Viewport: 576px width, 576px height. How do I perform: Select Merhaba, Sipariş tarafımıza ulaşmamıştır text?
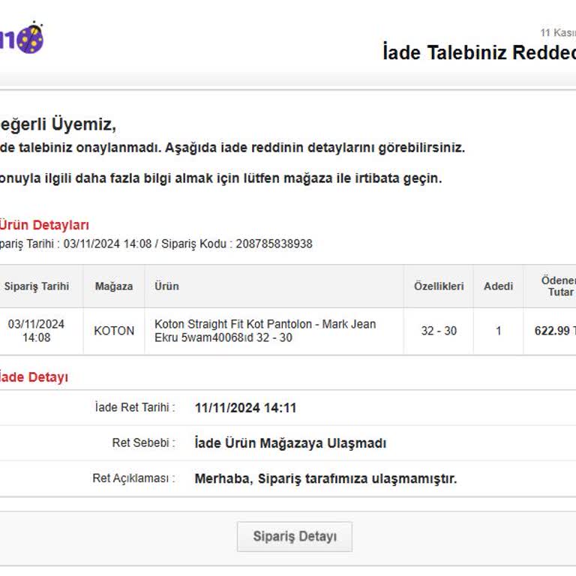(x=325, y=478)
